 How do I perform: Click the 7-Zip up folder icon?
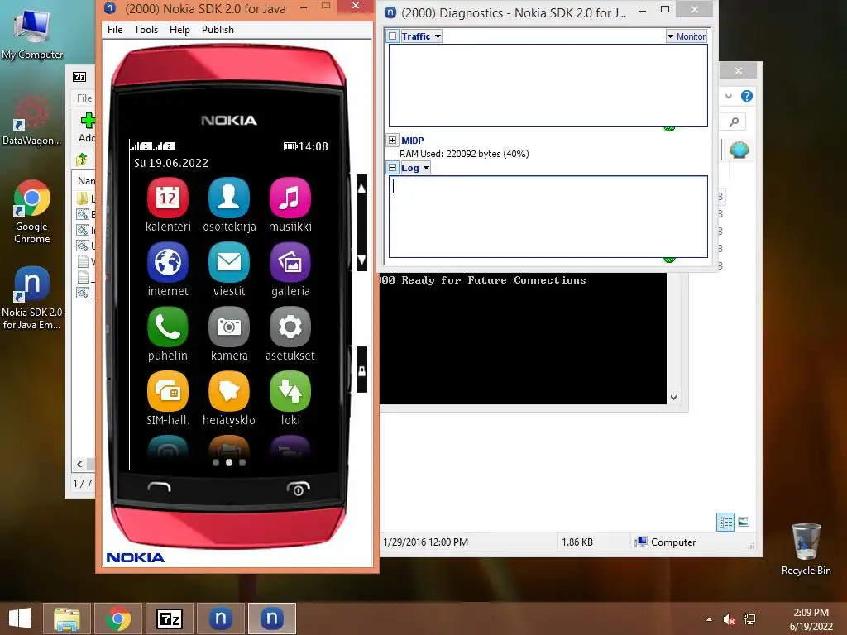(82, 160)
